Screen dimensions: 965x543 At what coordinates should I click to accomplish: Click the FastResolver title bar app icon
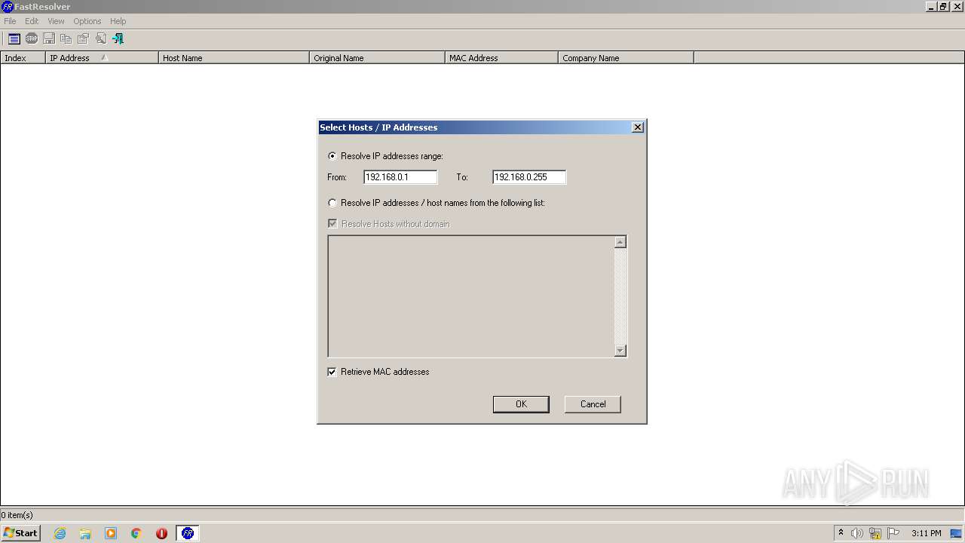(8, 6)
